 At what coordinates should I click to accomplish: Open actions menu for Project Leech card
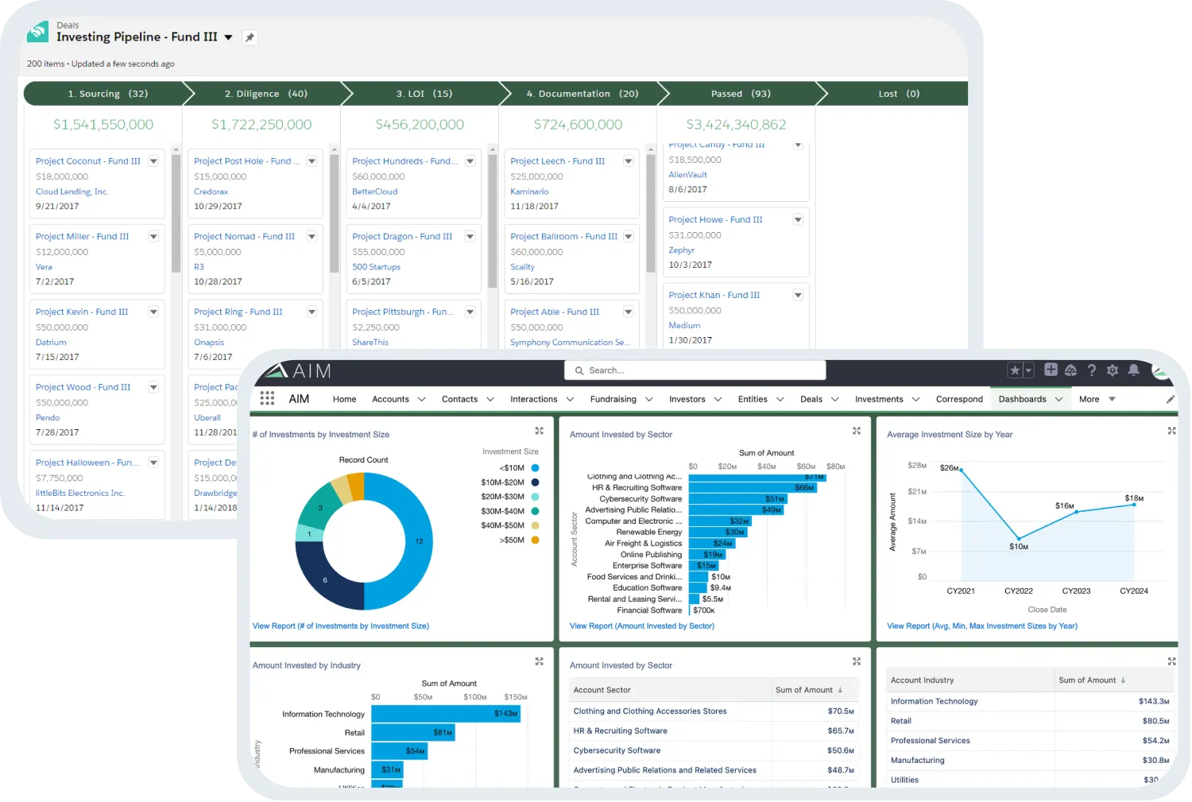point(628,161)
